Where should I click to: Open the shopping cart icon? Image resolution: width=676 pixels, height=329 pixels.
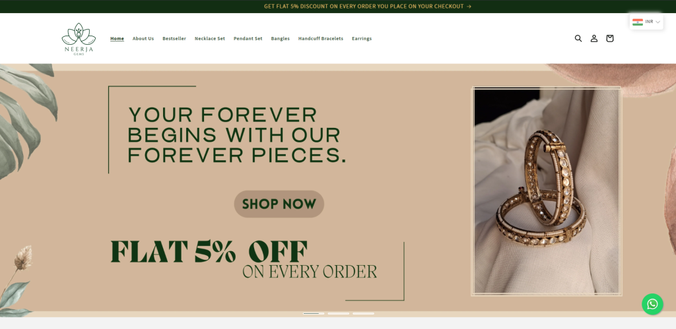point(609,38)
